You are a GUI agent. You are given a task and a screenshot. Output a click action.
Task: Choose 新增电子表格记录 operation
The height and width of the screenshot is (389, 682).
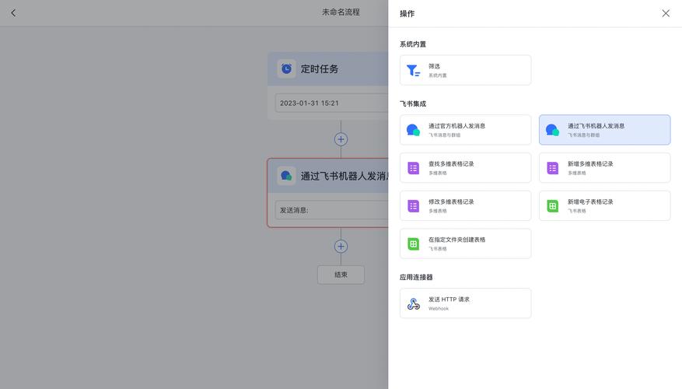click(604, 205)
